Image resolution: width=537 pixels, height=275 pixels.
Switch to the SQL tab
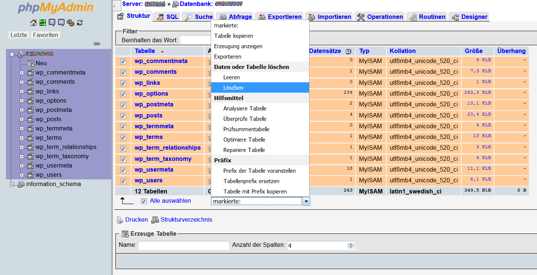tap(167, 17)
